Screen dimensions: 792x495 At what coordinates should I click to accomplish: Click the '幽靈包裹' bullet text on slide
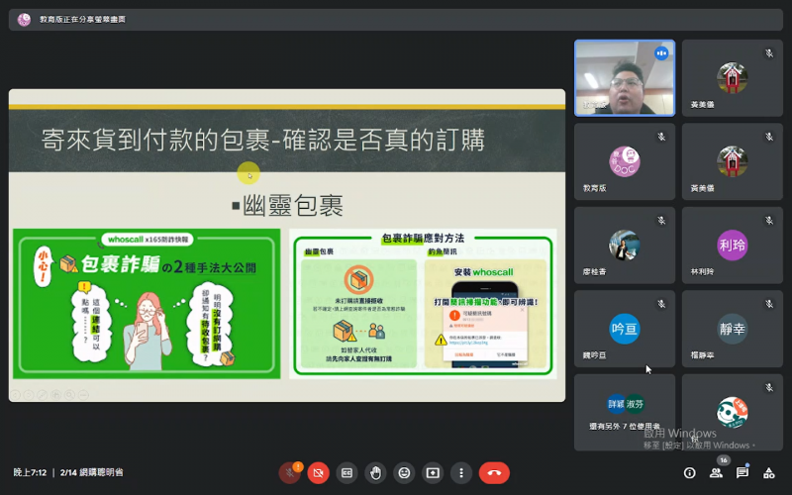point(293,205)
